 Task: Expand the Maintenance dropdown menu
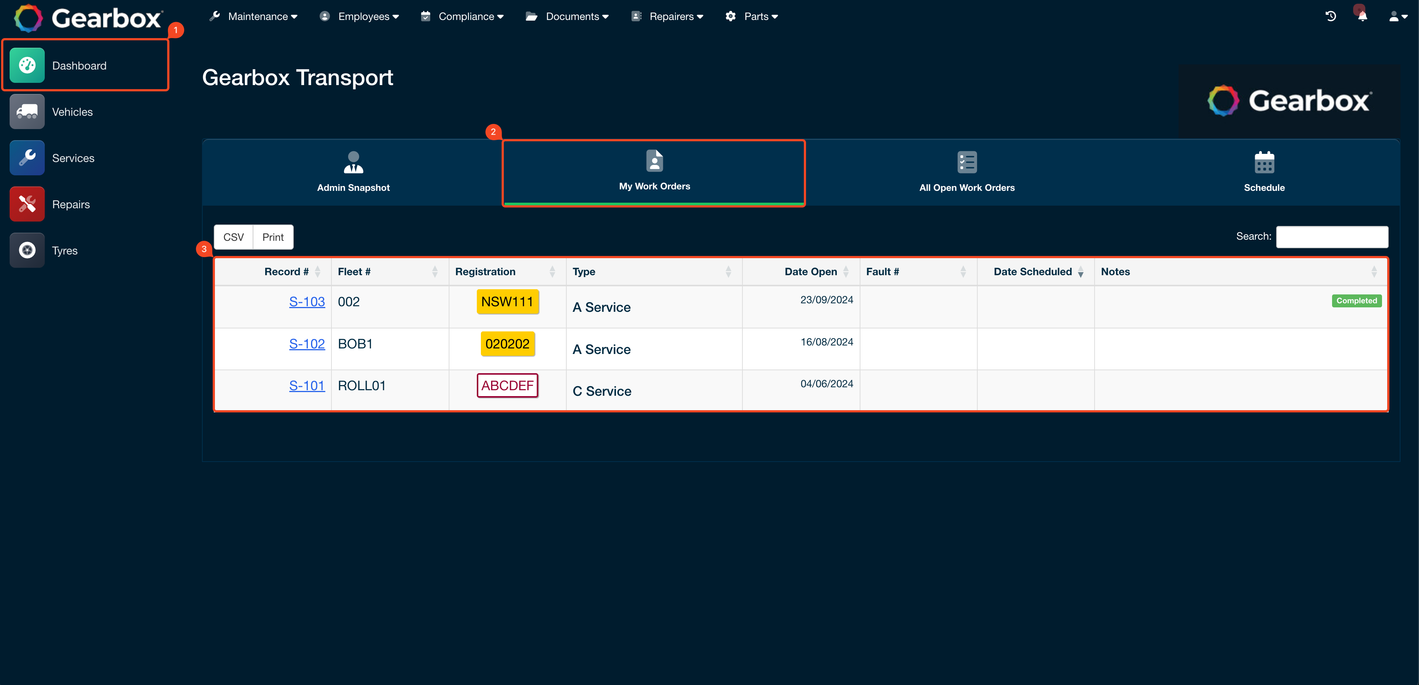(253, 17)
